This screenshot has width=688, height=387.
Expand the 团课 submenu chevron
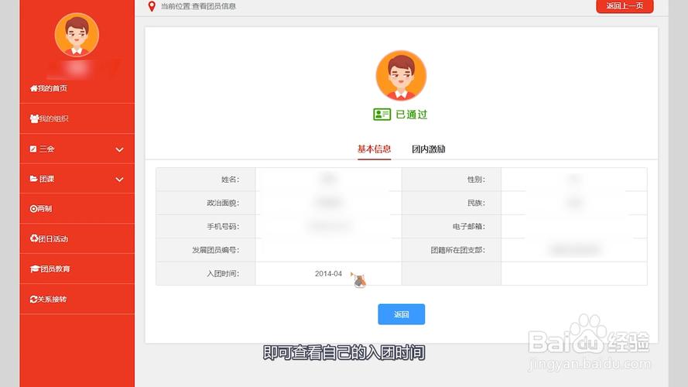(119, 180)
